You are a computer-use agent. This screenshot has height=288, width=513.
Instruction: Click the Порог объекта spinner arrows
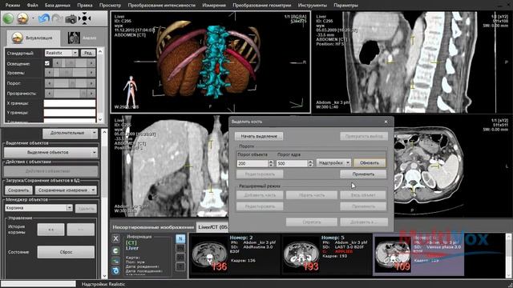[271, 163]
